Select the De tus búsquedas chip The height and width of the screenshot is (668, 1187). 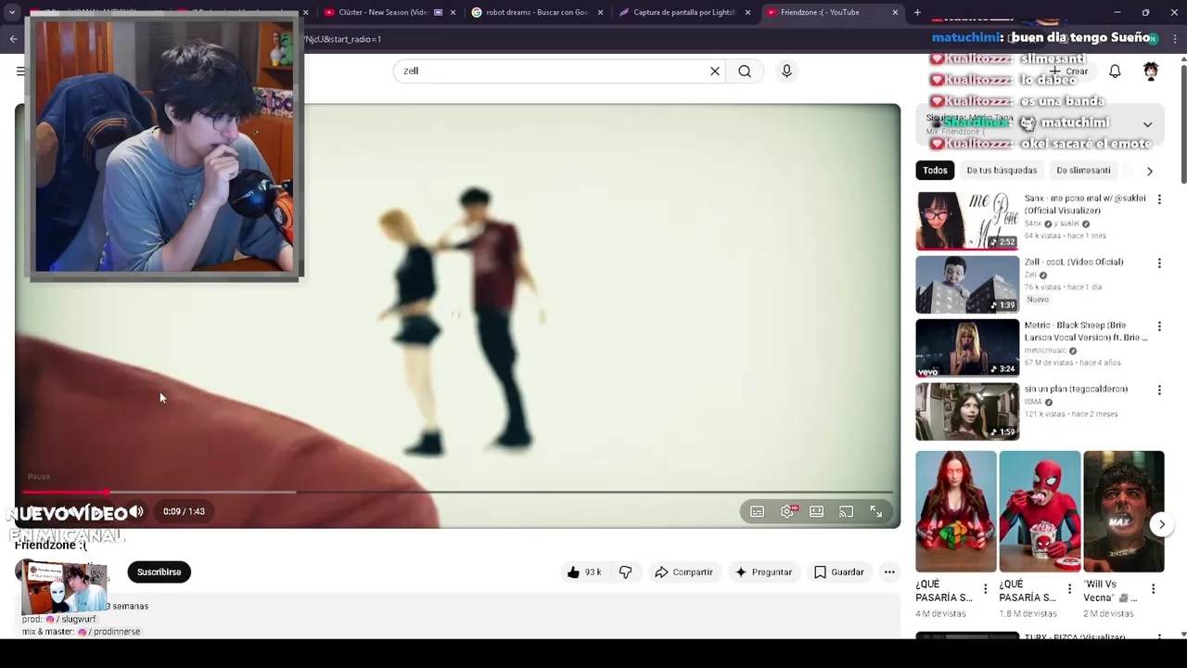(1002, 171)
